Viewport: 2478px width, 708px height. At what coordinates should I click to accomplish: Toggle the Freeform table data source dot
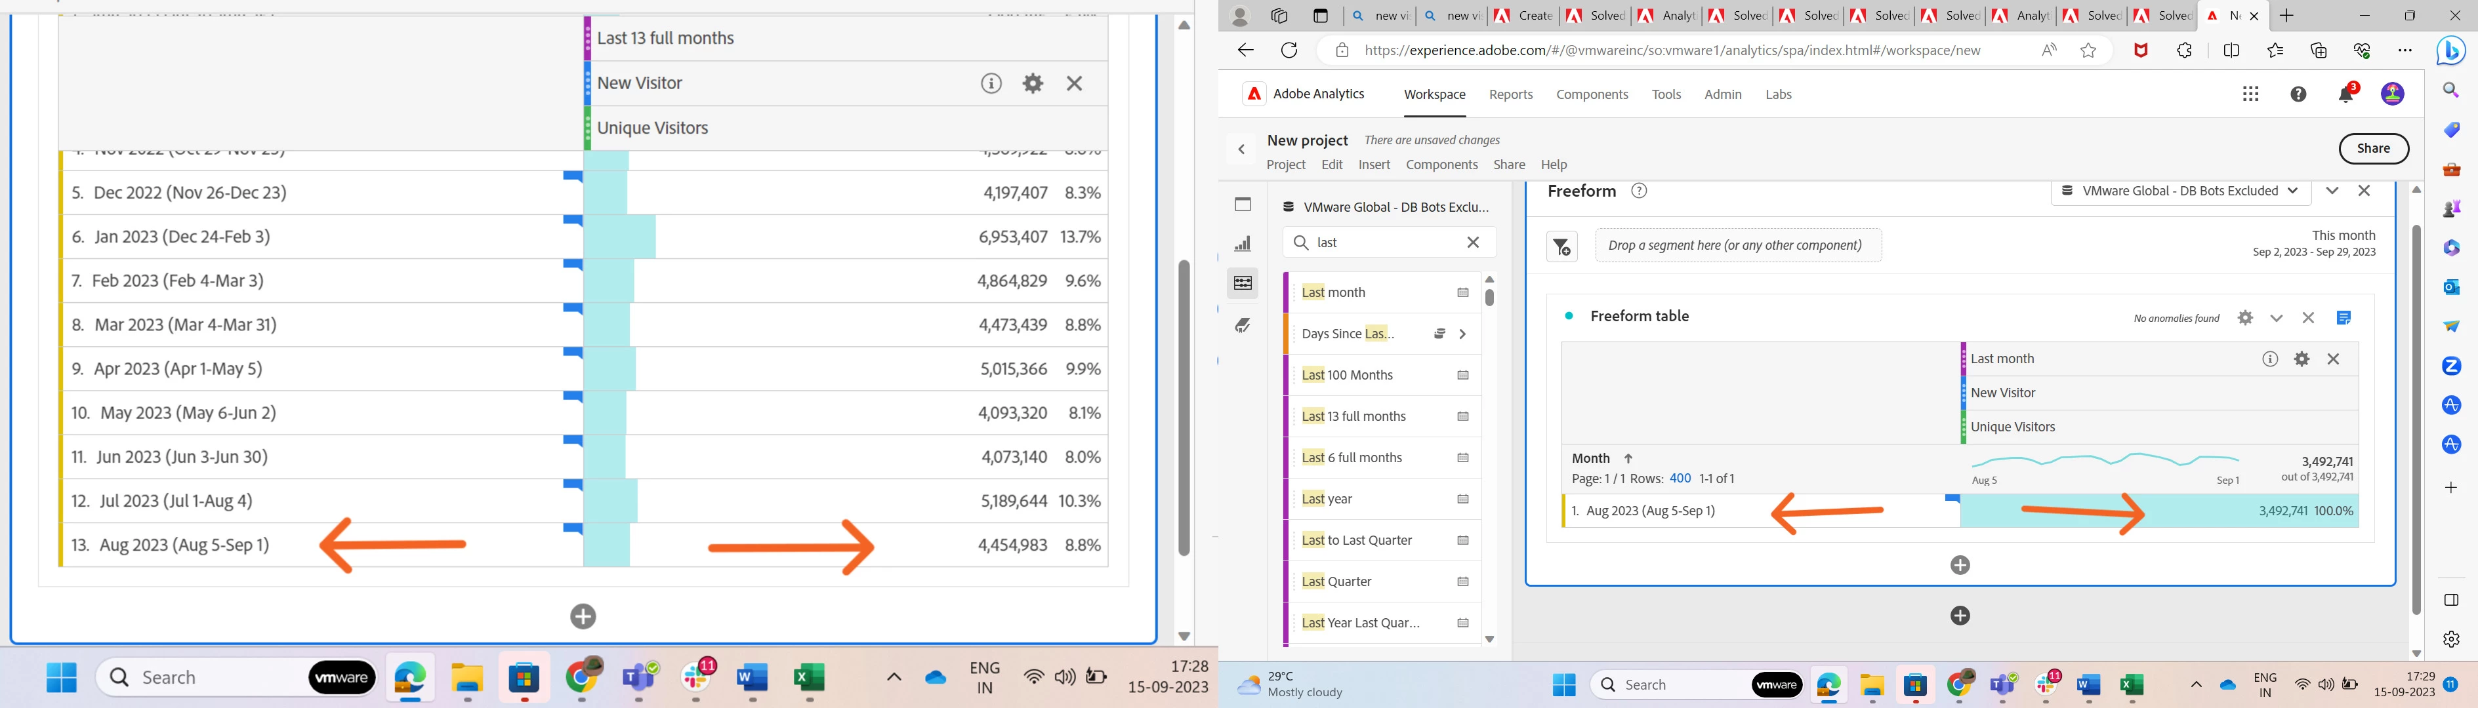1569,316
